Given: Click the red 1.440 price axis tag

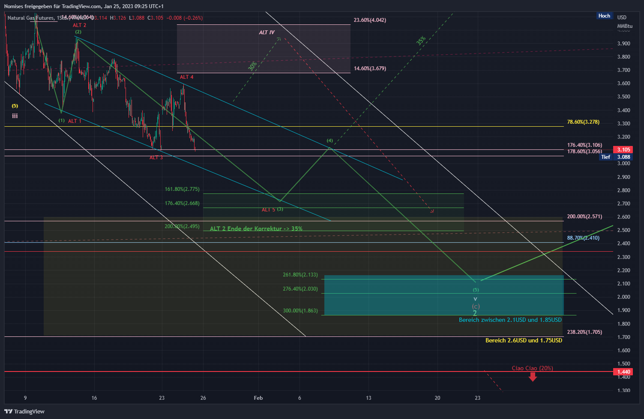Looking at the screenshot, I should pyautogui.click(x=623, y=372).
